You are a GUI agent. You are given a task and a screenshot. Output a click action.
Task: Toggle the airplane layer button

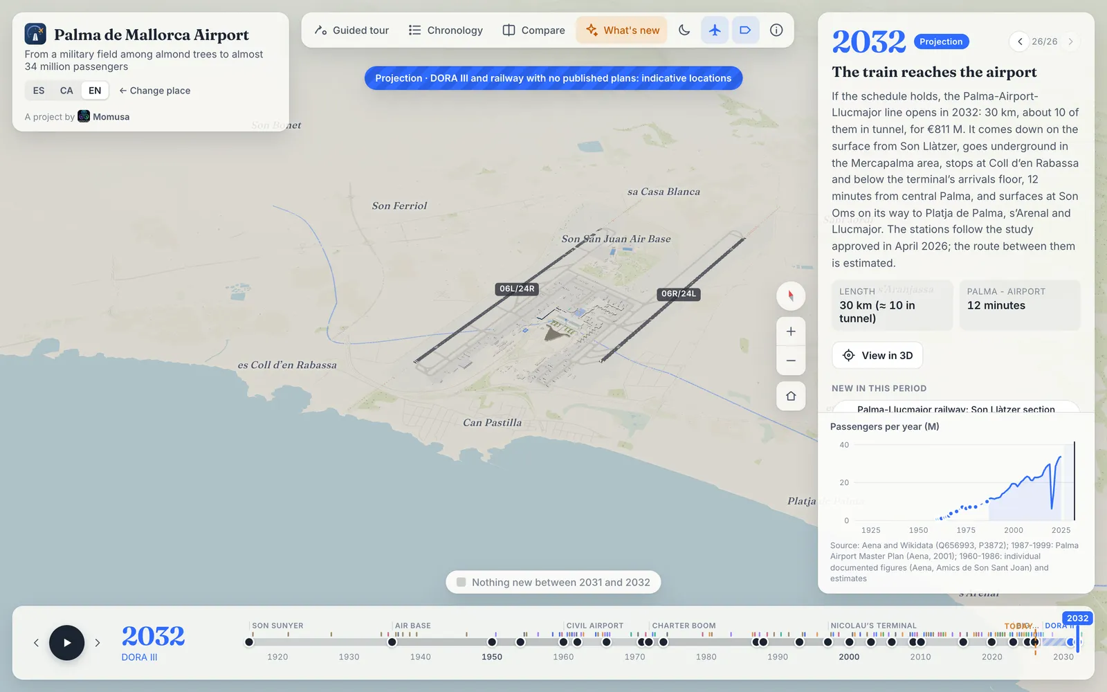click(715, 30)
